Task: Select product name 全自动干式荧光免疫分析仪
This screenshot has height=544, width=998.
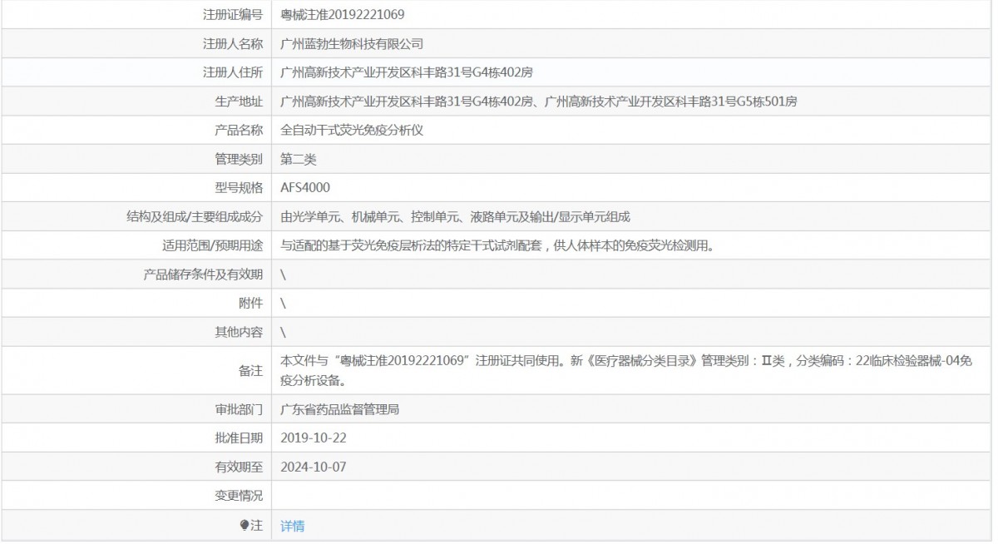Action: pos(353,130)
